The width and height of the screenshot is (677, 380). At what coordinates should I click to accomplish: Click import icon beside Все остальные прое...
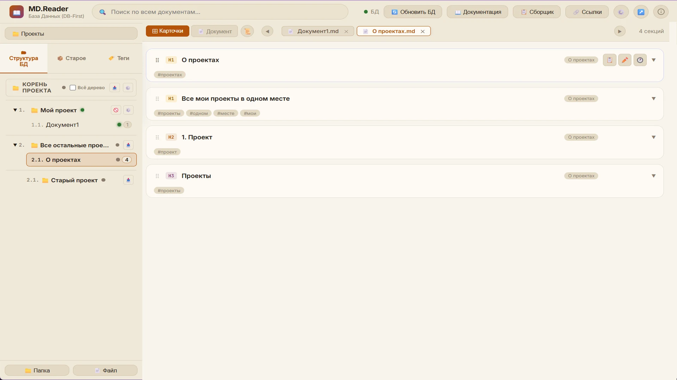128,145
